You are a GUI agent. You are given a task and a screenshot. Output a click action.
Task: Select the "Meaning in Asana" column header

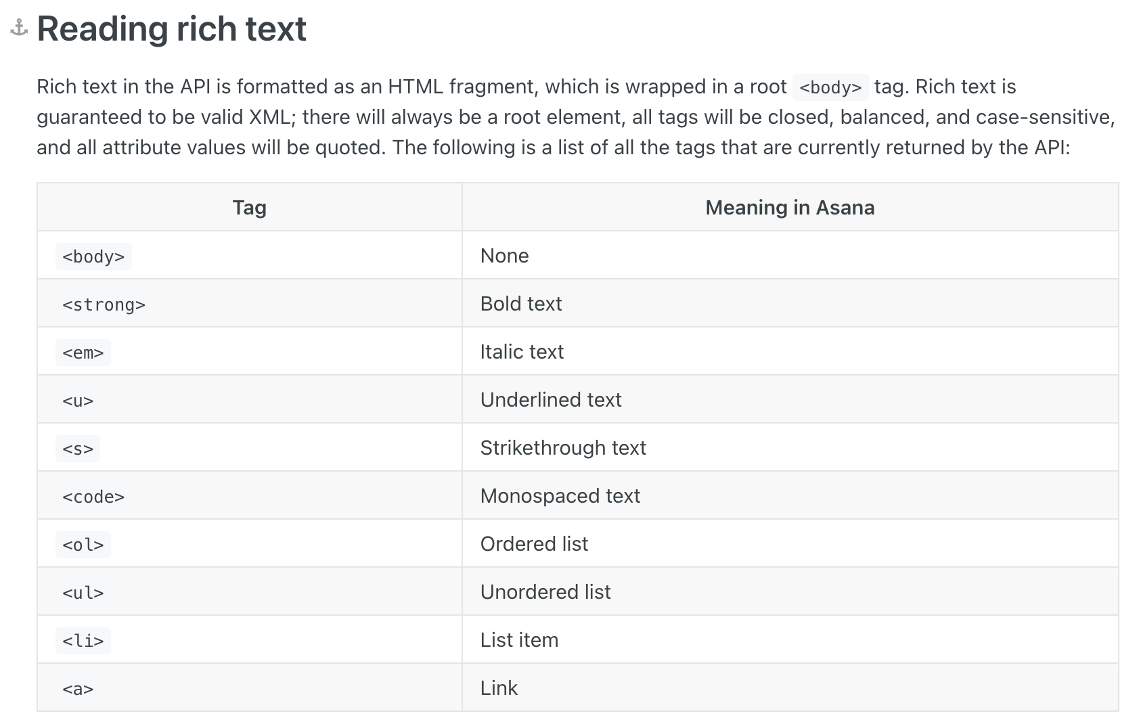pos(789,207)
